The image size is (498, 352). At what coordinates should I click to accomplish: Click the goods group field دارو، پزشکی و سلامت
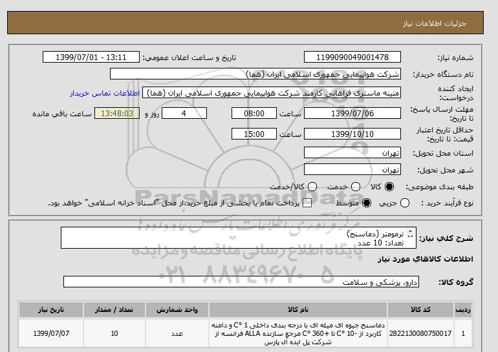click(241, 282)
